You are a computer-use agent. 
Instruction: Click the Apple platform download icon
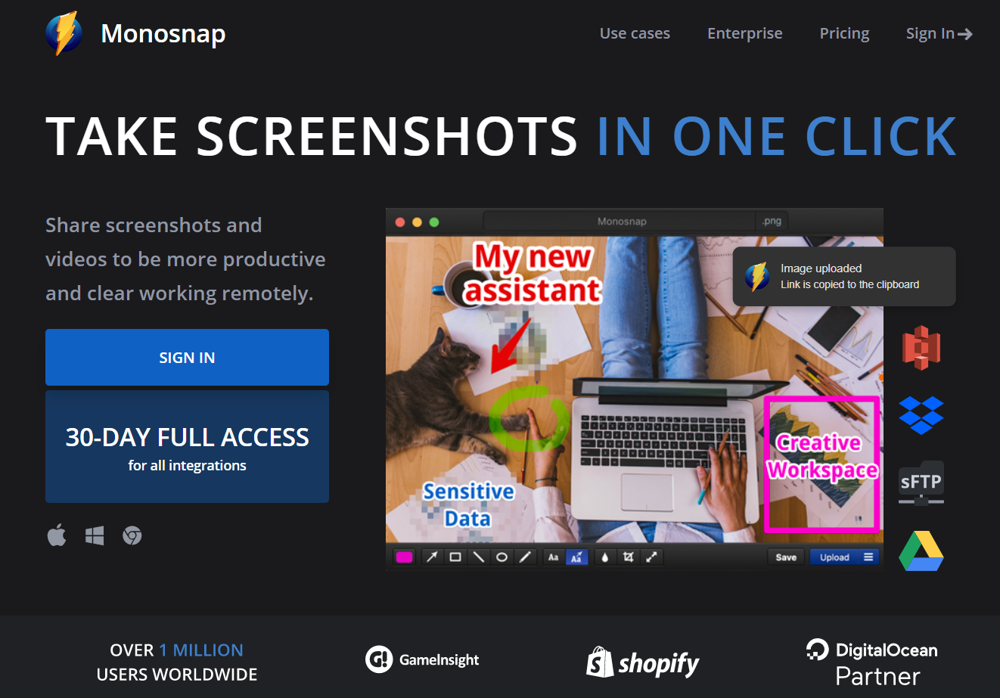coord(57,535)
